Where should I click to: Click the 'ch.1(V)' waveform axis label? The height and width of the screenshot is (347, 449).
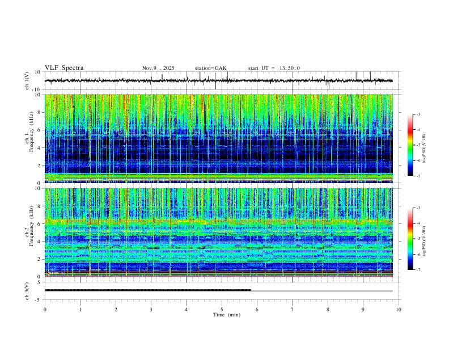pos(27,81)
